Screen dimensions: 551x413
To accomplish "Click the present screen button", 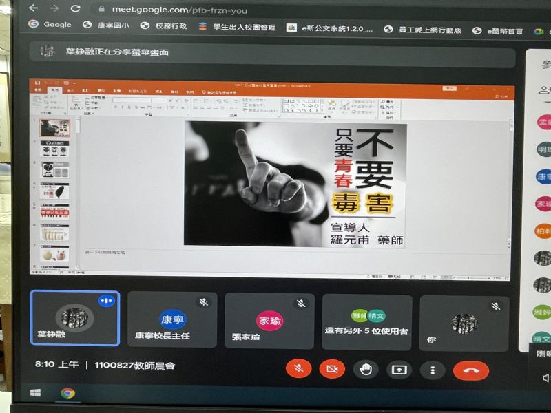I will pos(399,370).
